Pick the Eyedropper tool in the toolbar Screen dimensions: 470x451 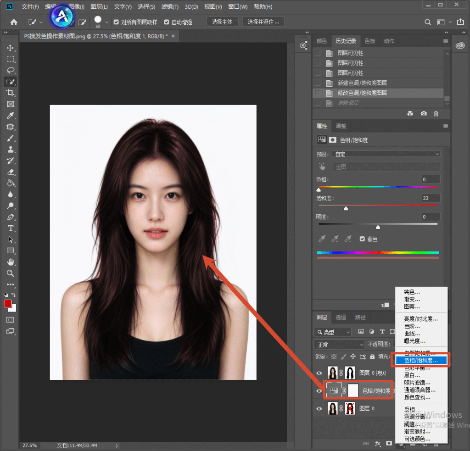tap(11, 115)
